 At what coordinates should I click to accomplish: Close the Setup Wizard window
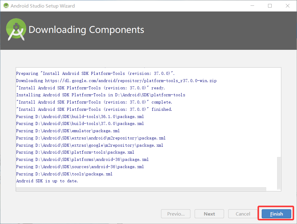pyautogui.click(x=288, y=6)
